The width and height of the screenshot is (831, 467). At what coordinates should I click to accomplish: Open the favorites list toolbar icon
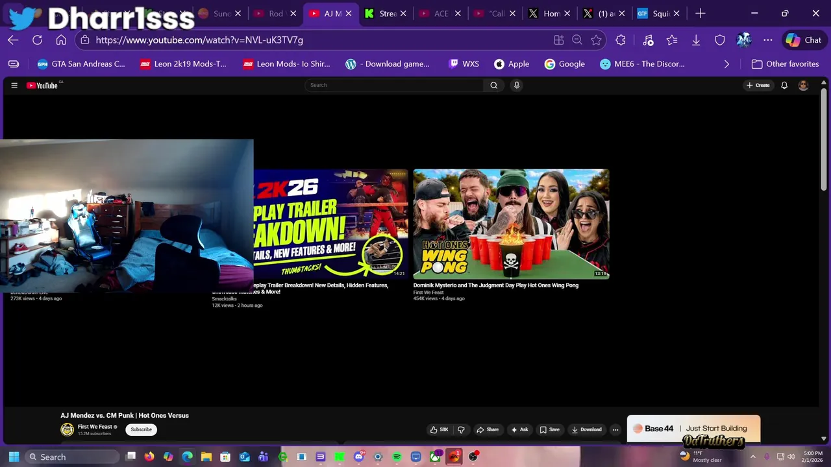(672, 40)
